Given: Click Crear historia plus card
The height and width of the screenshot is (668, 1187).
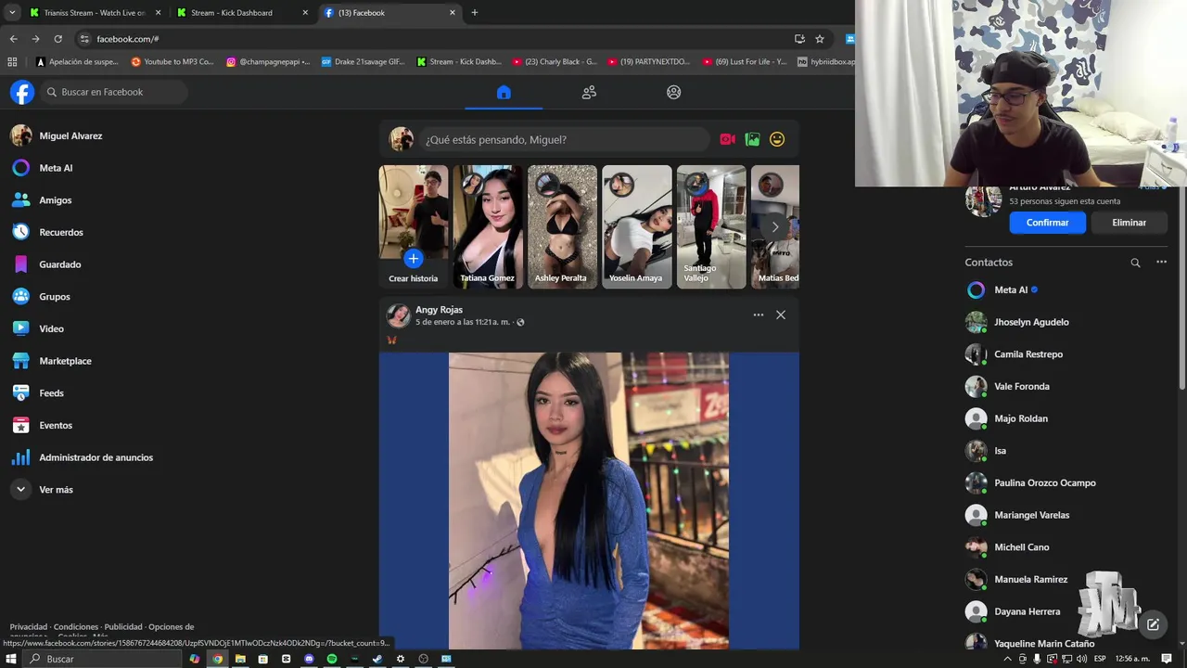Looking at the screenshot, I should 414,226.
